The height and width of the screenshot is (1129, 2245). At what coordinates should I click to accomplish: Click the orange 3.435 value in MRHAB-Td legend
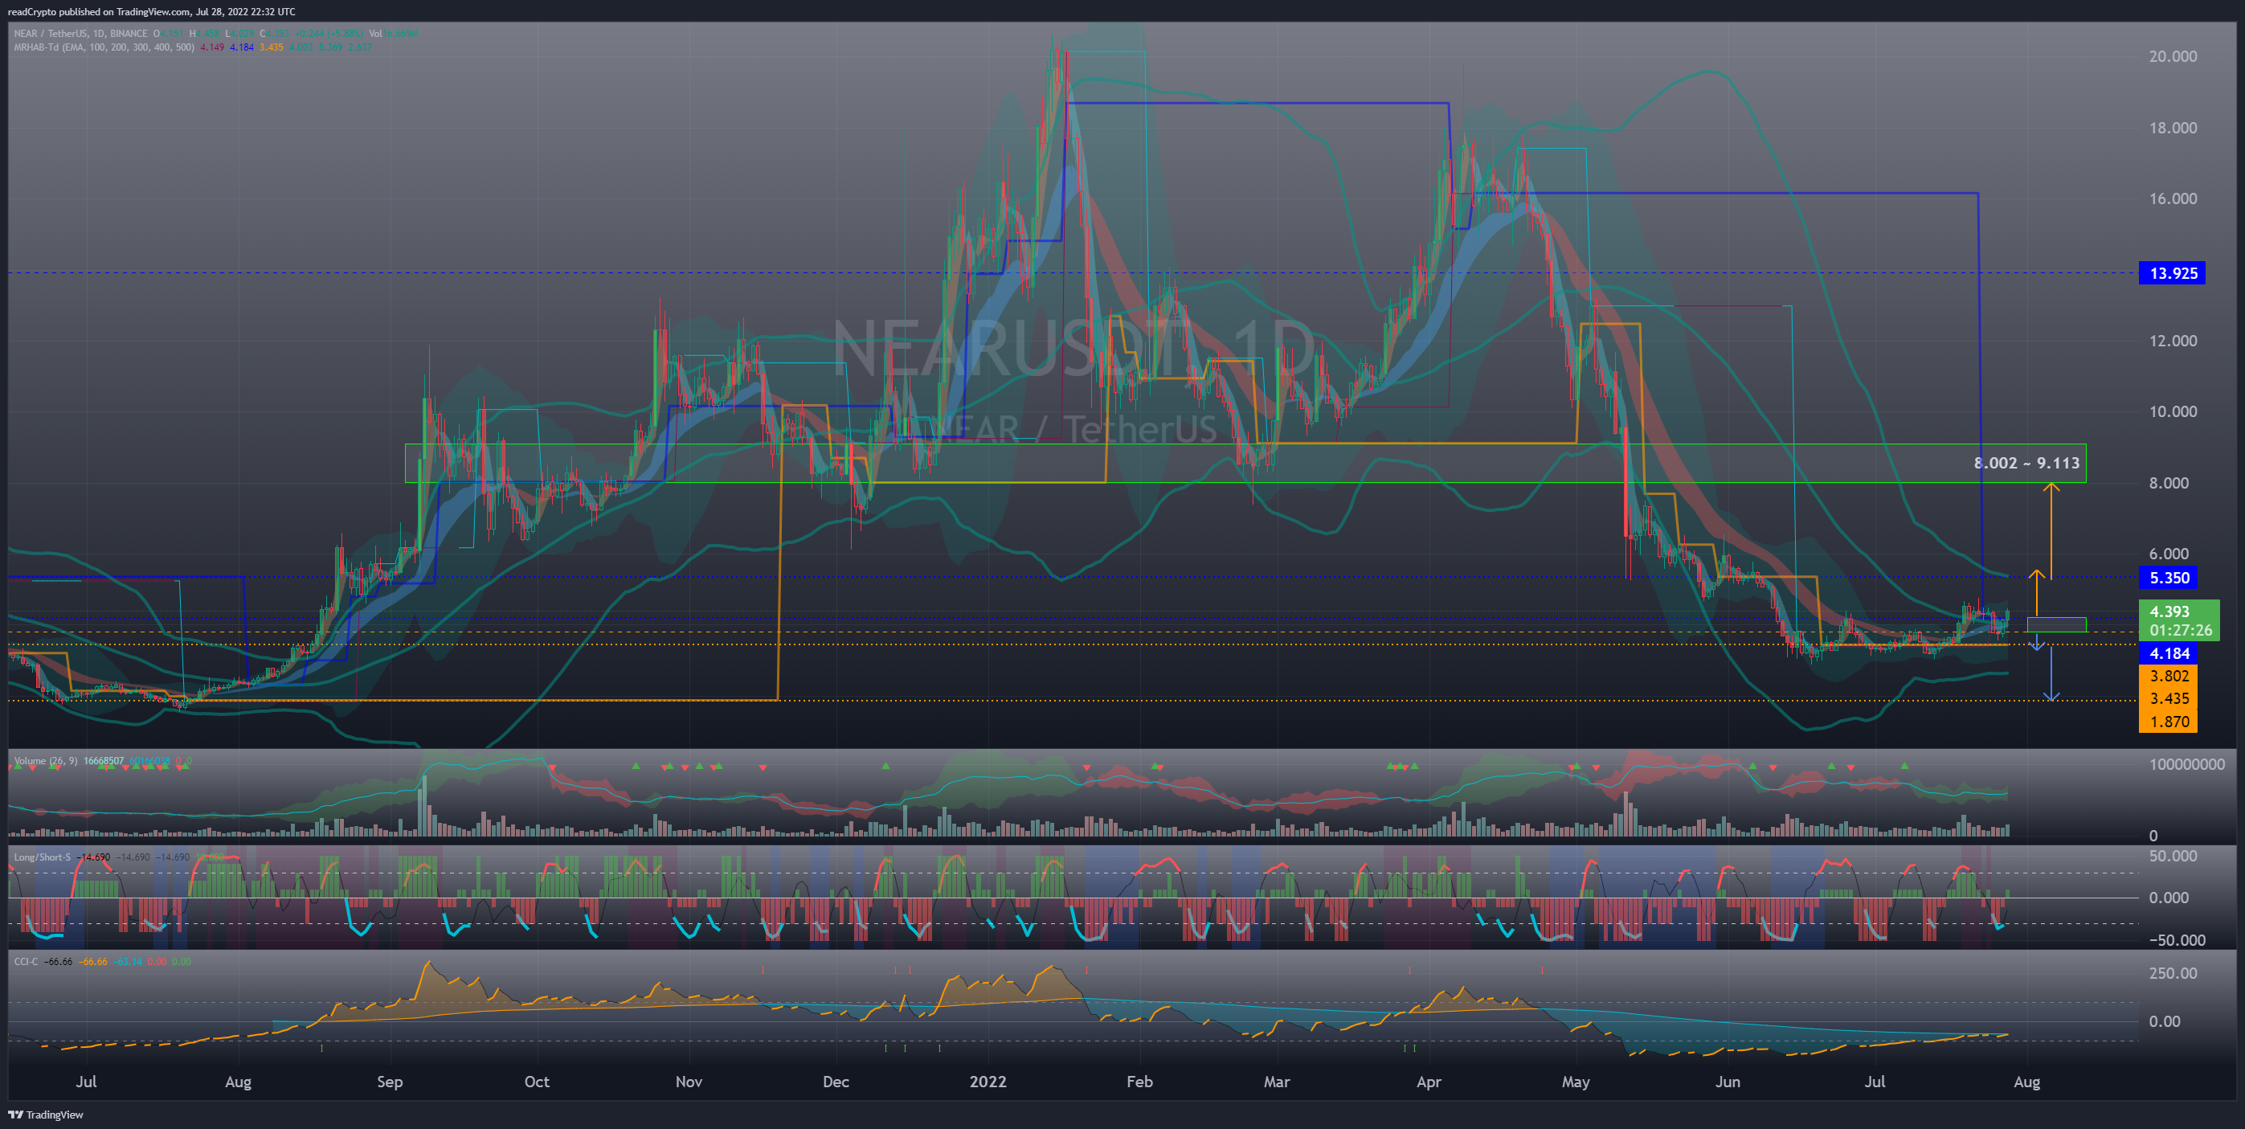[x=271, y=47]
